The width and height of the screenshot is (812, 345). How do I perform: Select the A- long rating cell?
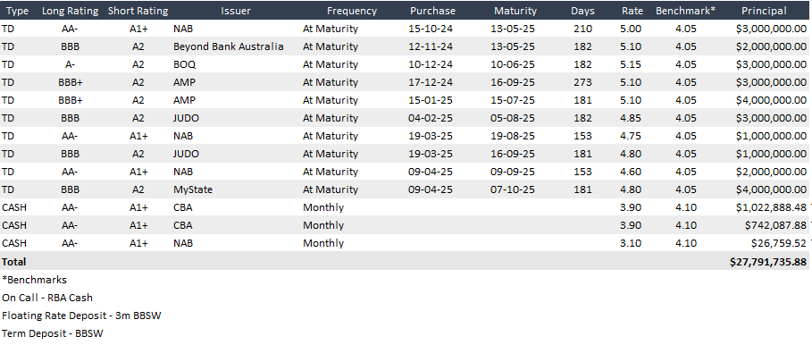pyautogui.click(x=71, y=64)
